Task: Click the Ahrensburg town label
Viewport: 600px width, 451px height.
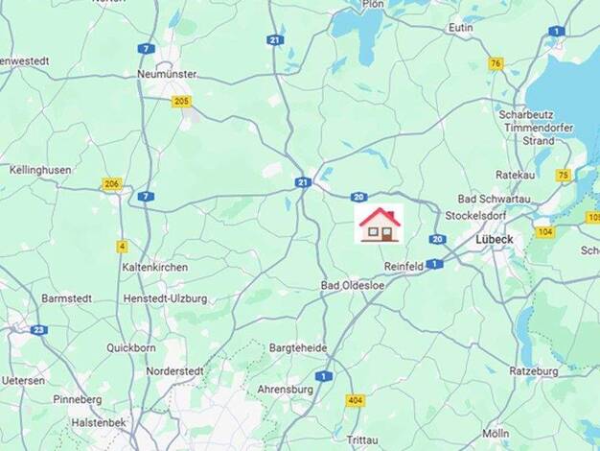Action: (x=285, y=390)
